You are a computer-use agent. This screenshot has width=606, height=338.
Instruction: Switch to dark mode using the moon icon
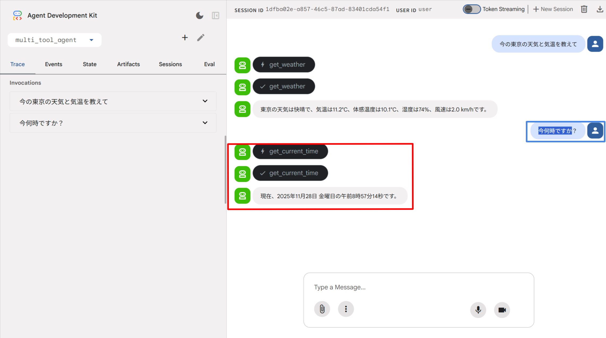click(x=200, y=15)
